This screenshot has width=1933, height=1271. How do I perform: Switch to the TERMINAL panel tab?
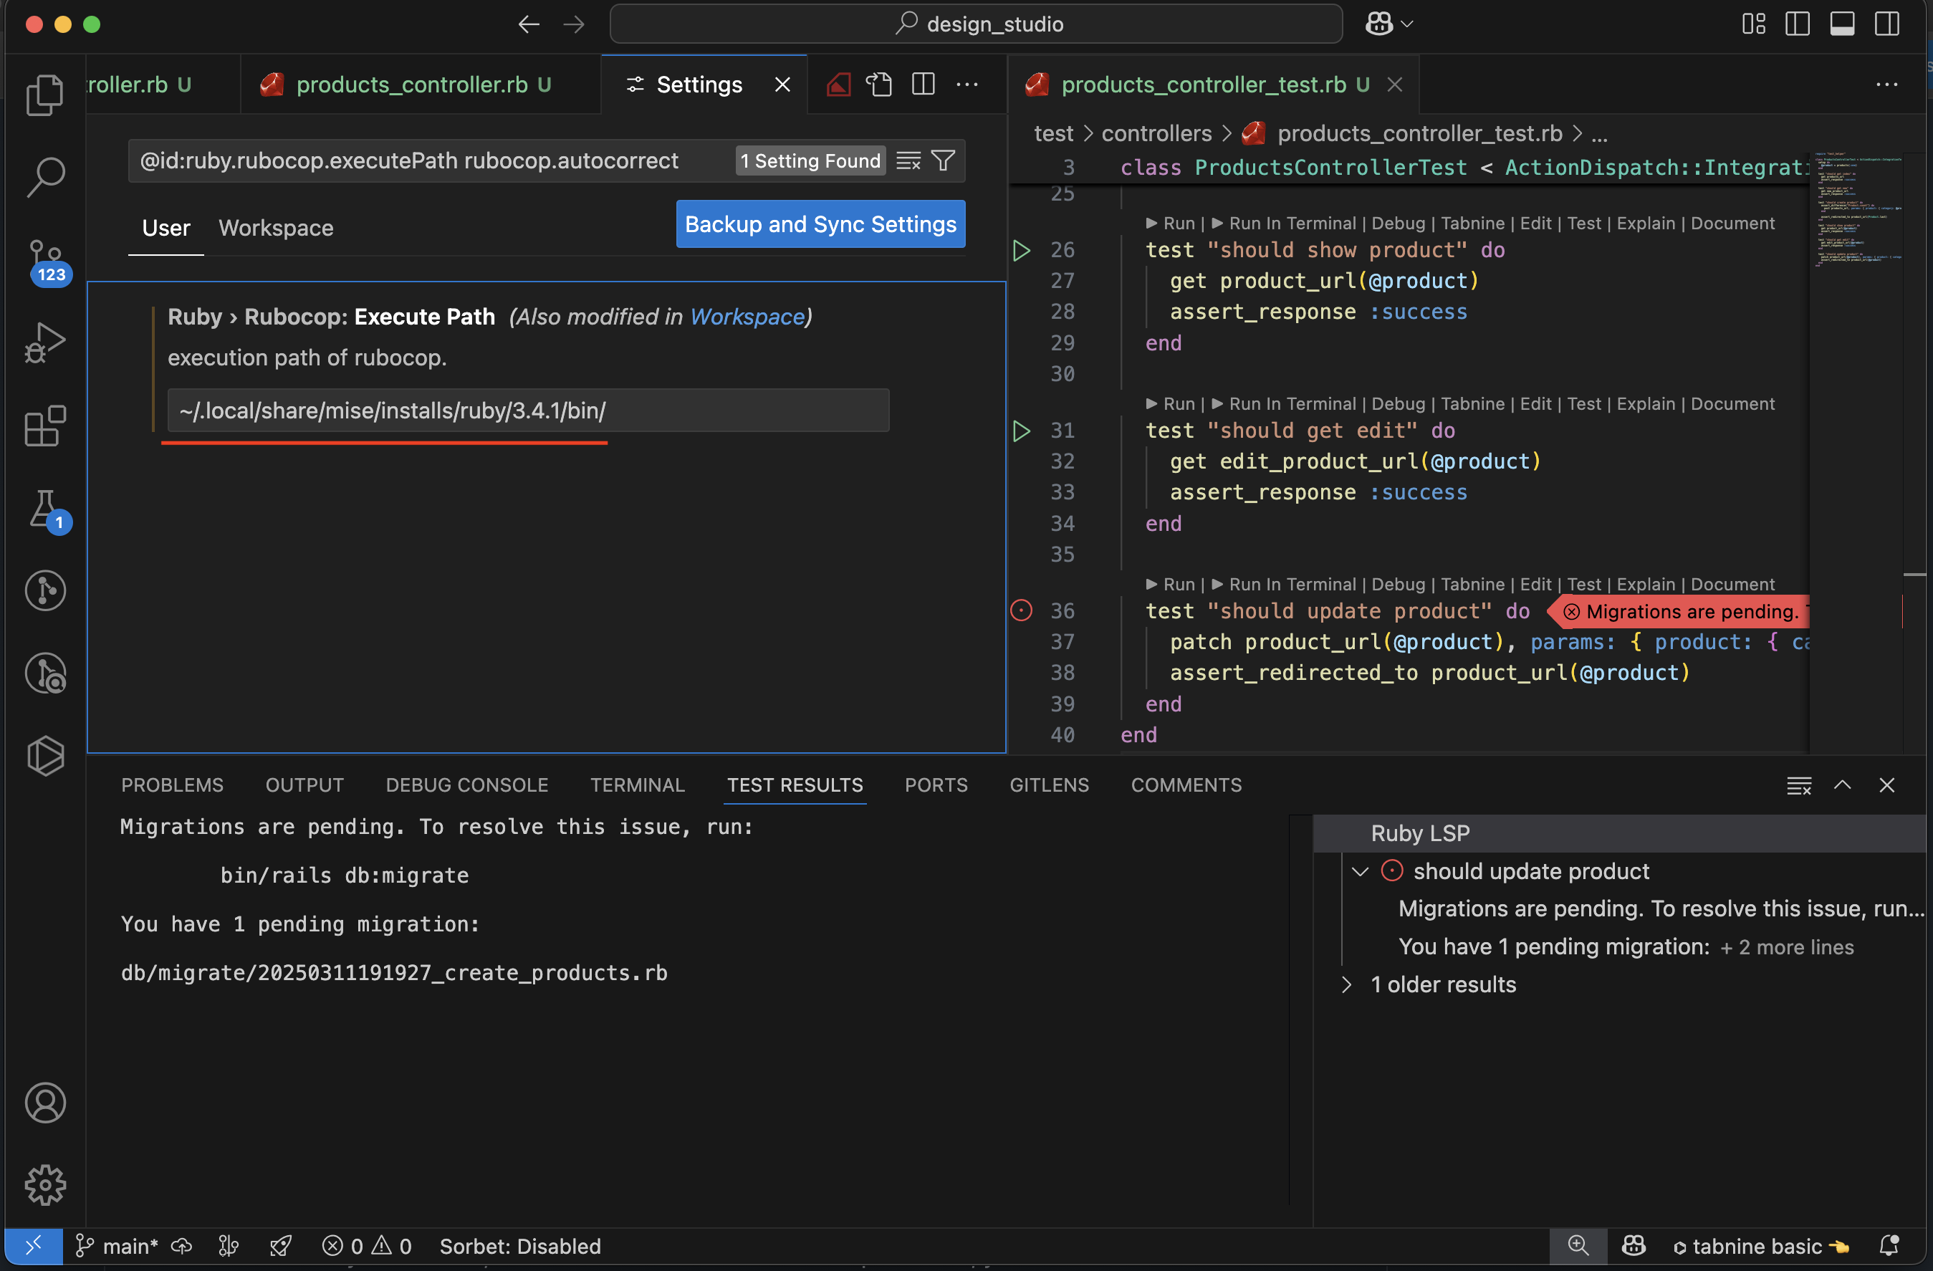point(638,785)
